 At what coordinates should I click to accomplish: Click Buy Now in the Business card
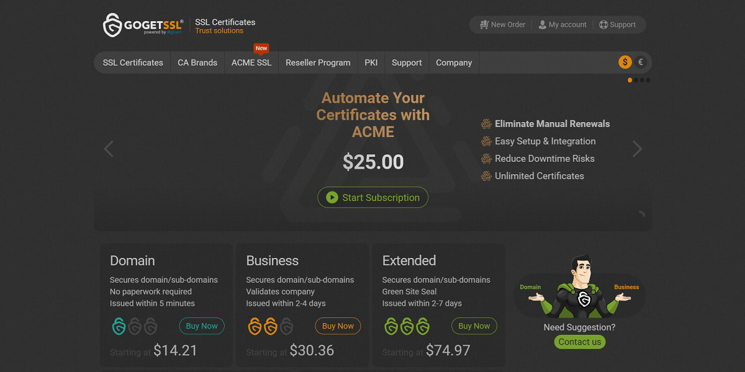click(338, 326)
